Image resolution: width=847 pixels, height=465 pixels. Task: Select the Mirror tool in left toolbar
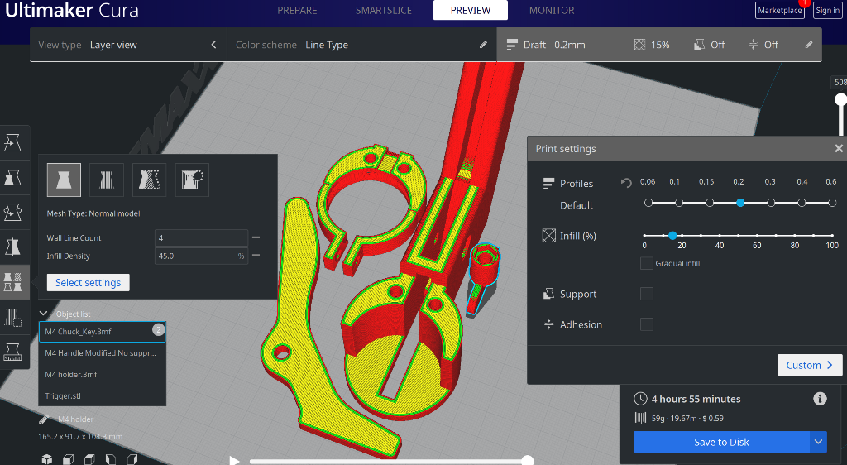coord(13,247)
